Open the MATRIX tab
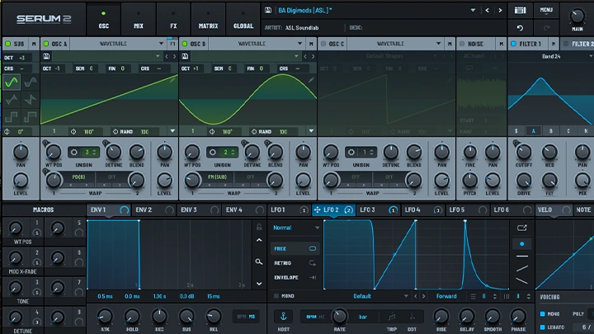 209,19
